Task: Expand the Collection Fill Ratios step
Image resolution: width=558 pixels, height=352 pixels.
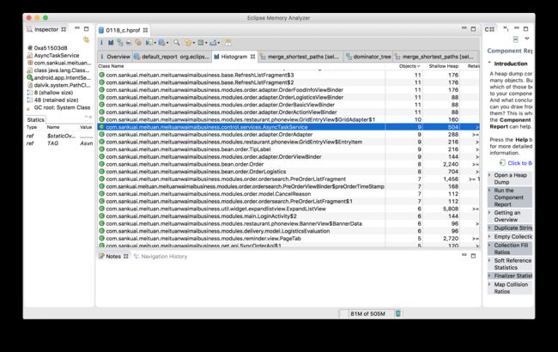Action: 489,246
